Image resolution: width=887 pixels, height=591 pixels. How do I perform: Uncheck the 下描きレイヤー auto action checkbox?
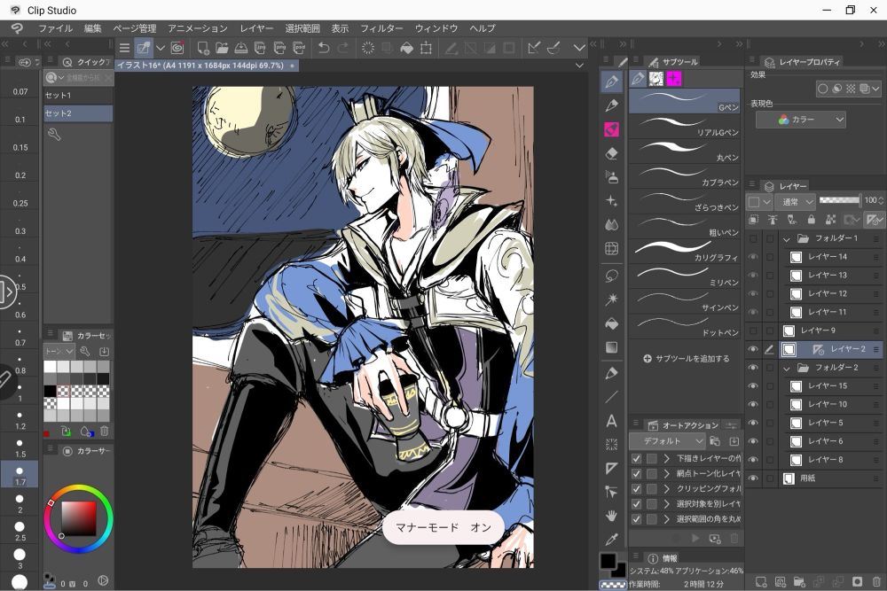click(636, 458)
